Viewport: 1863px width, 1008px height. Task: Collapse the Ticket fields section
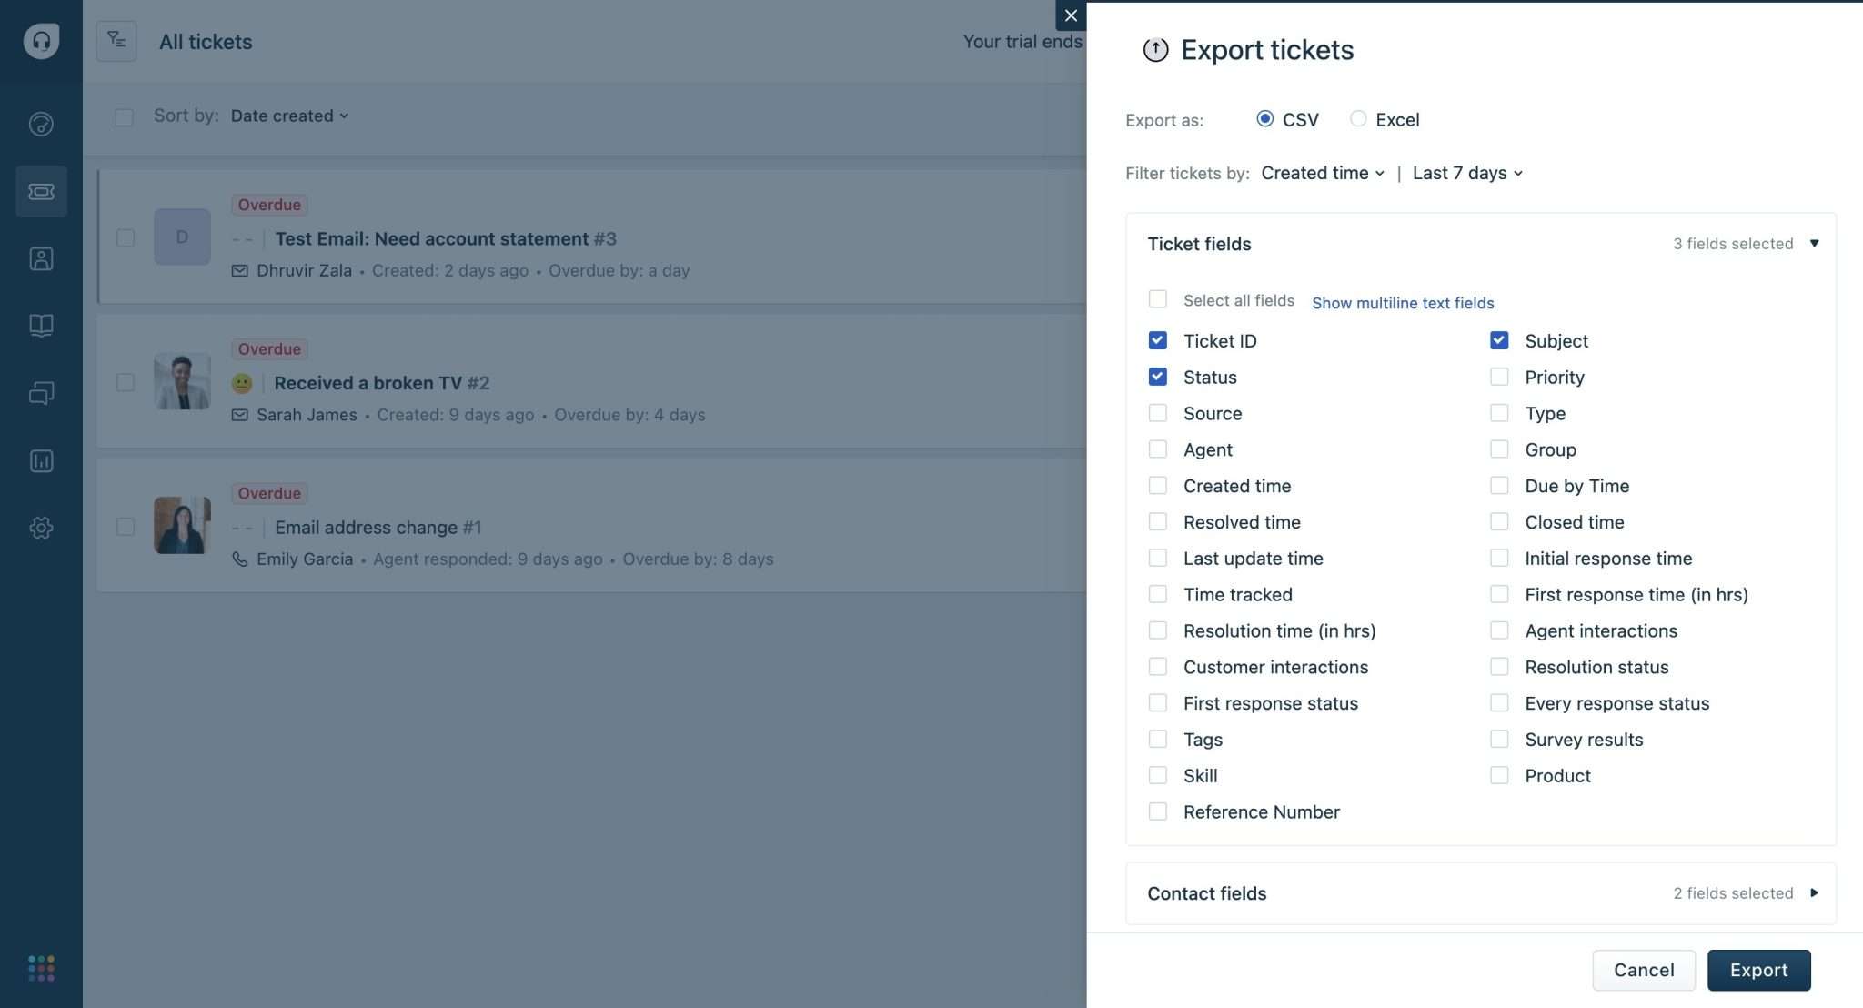point(1814,243)
